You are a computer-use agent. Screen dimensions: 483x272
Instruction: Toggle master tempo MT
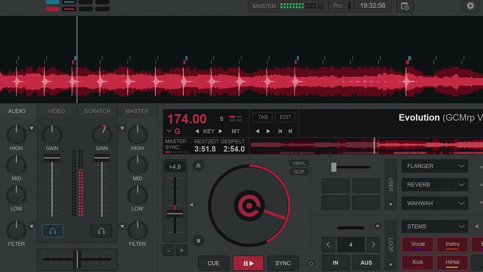(236, 131)
